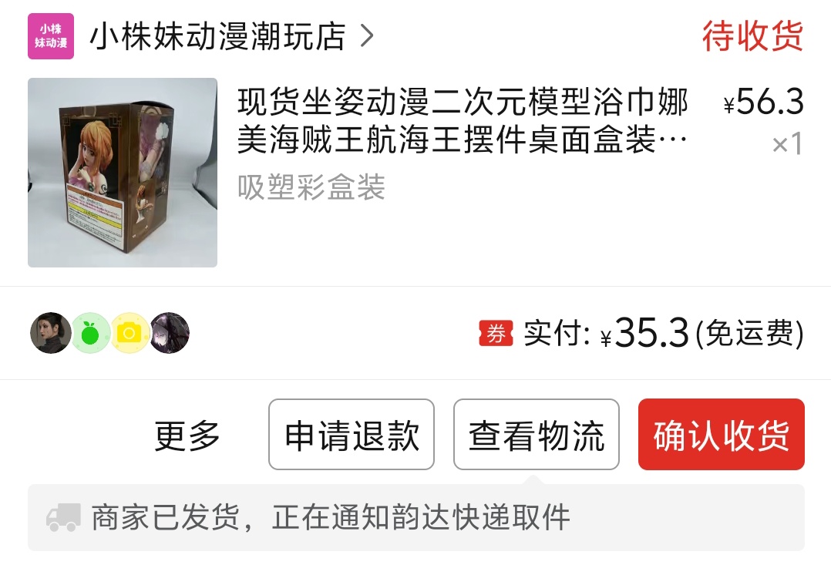
Task: Confirm receipt with 确认收货 button
Action: 722,435
